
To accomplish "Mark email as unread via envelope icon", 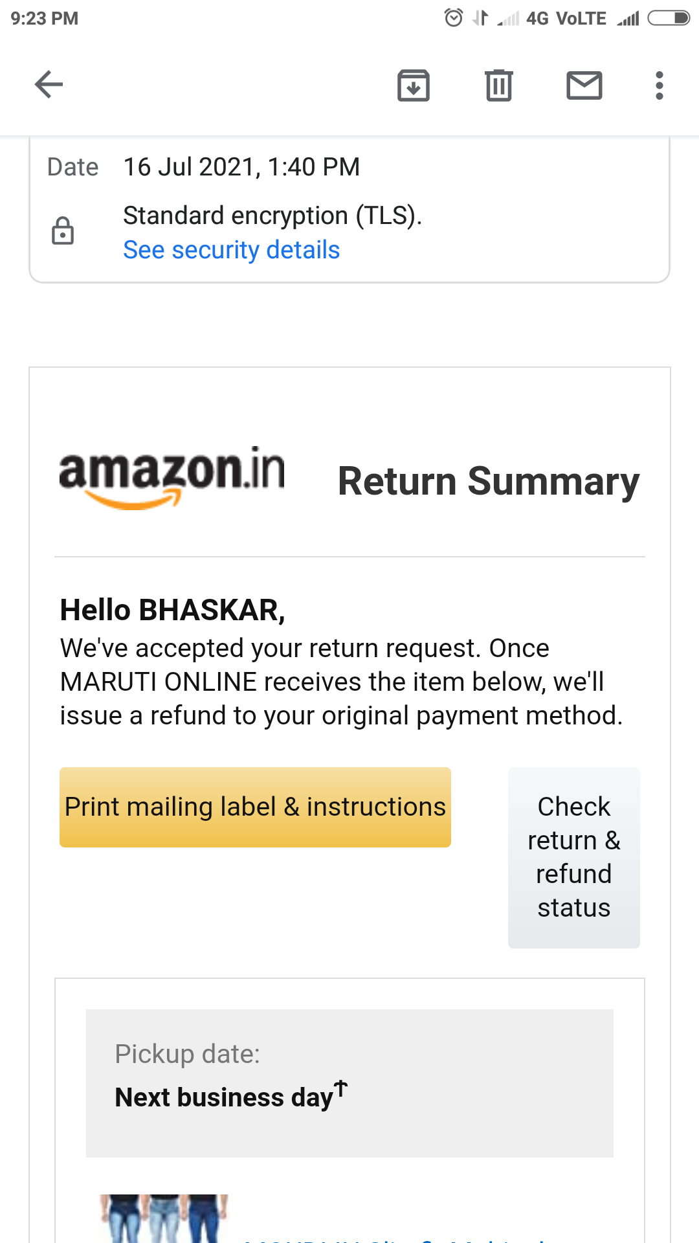I will coord(584,85).
